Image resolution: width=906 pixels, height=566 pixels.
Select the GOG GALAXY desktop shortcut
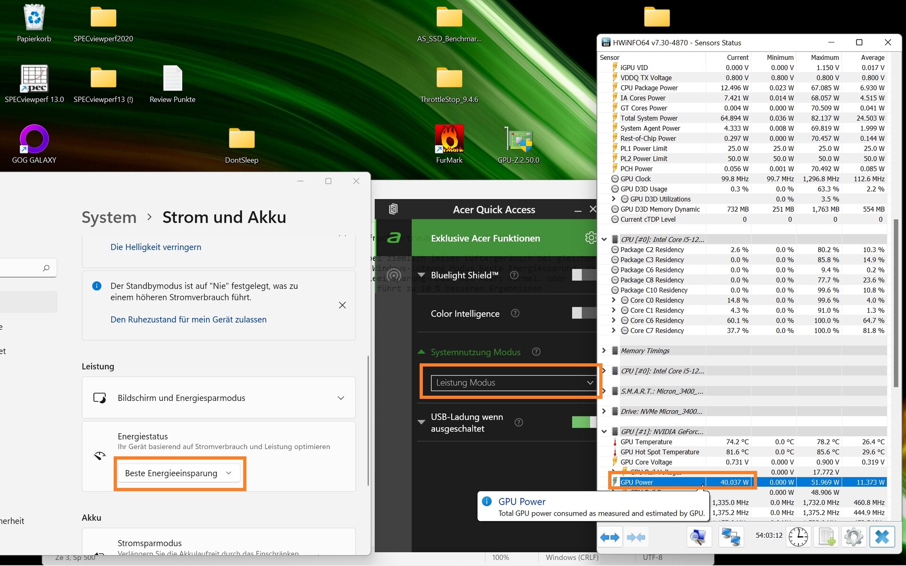point(34,144)
